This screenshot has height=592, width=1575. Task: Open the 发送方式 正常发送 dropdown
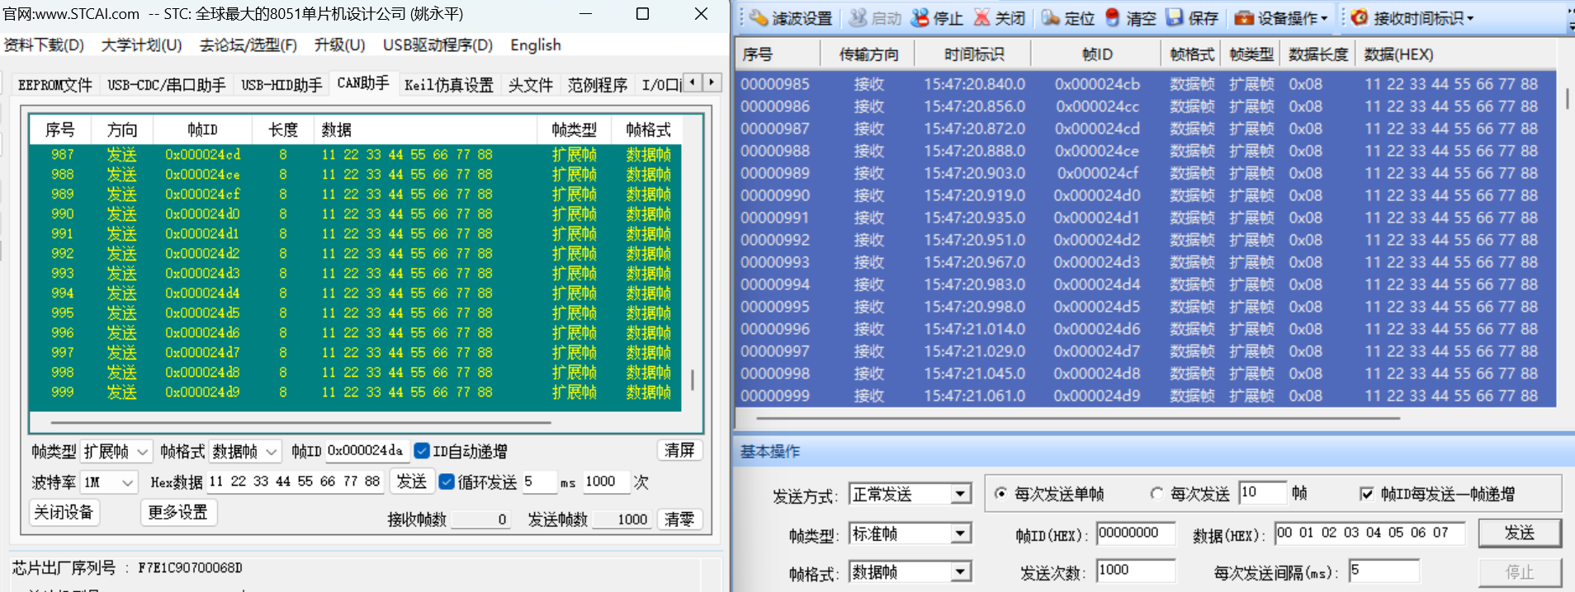coord(909,494)
